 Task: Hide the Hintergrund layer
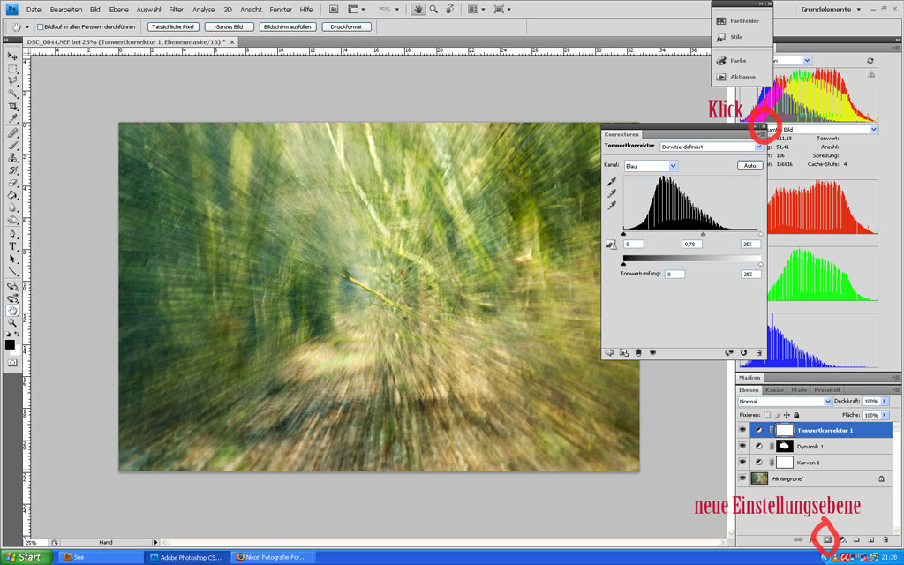(x=742, y=478)
